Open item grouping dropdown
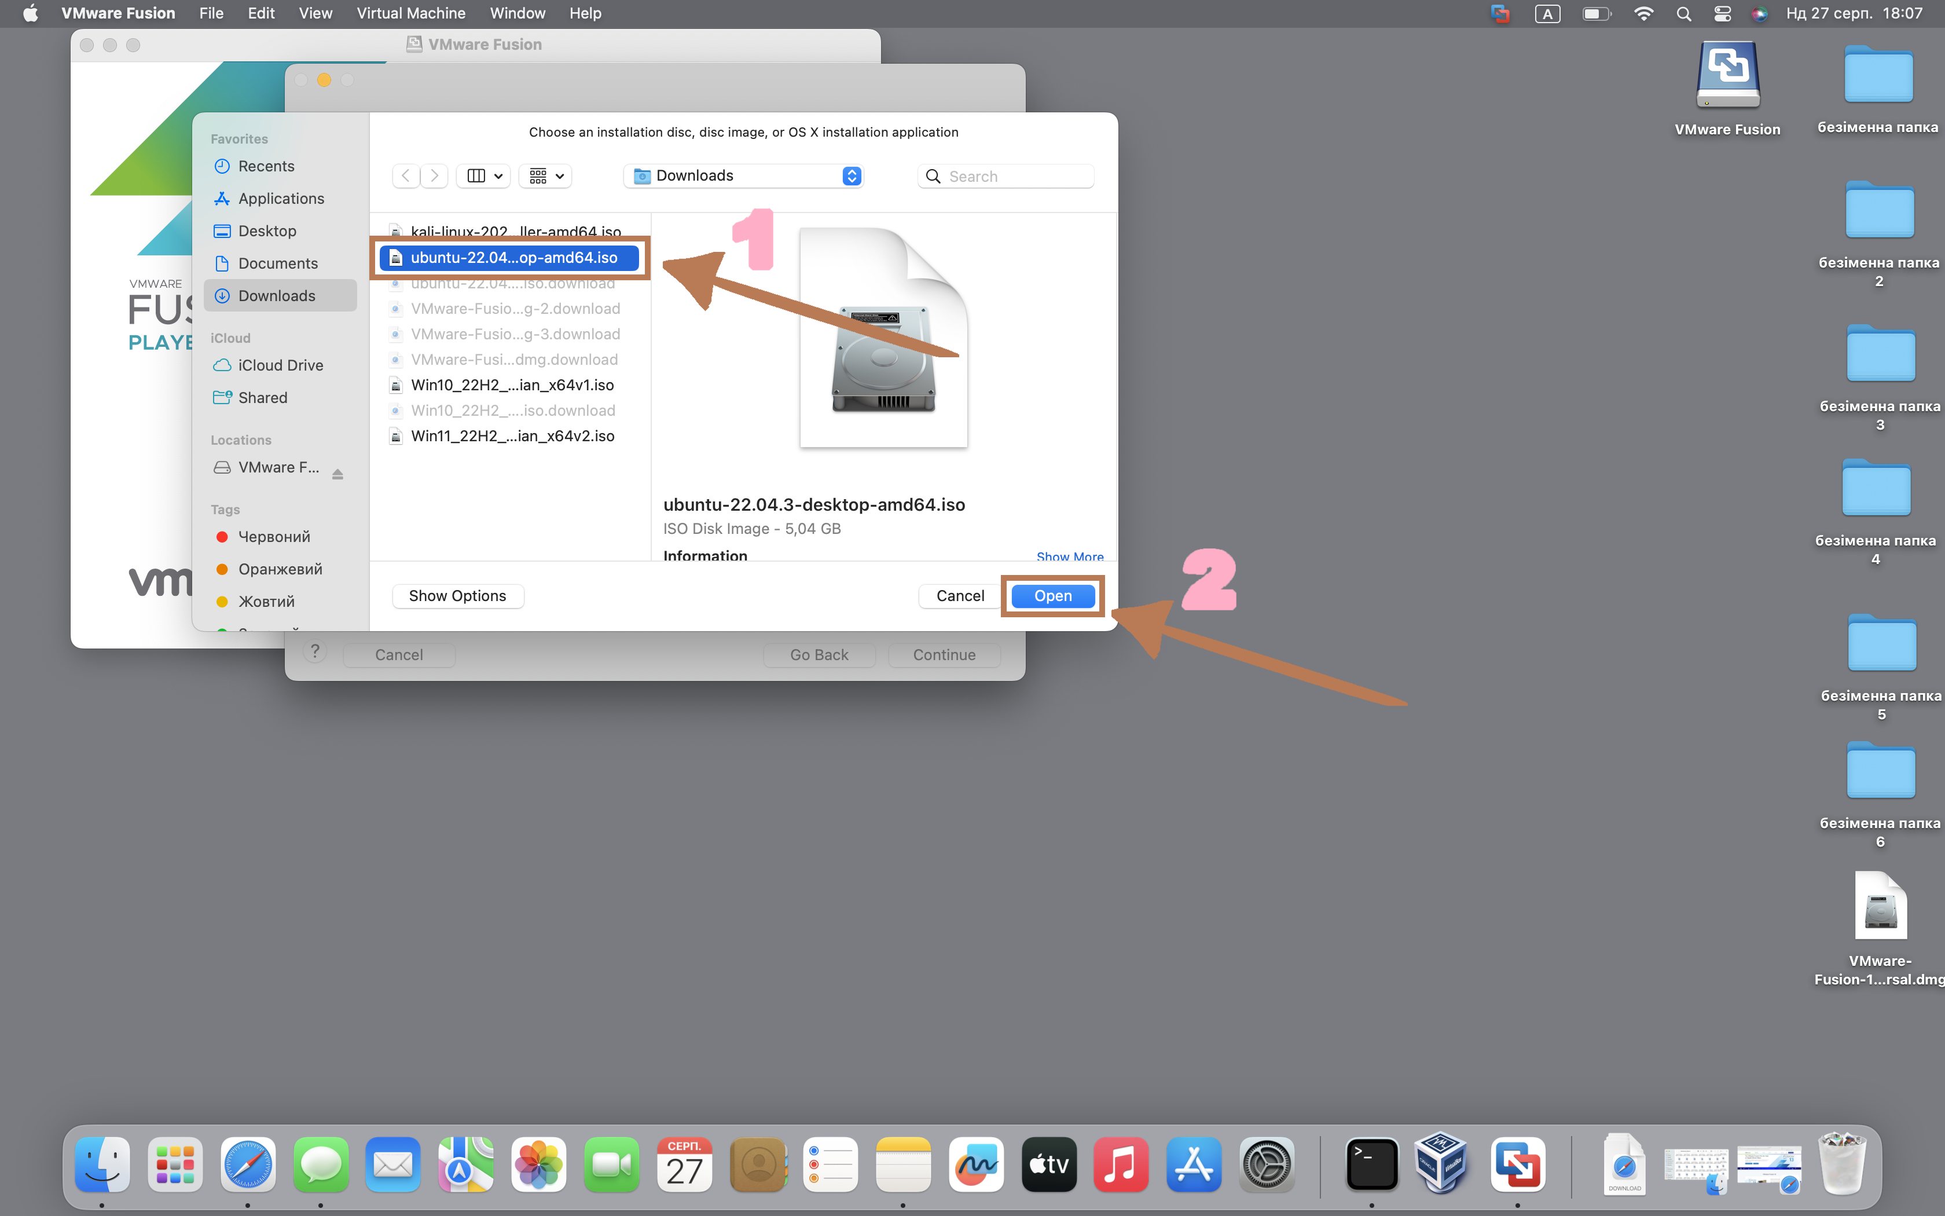1945x1216 pixels. pos(546,175)
